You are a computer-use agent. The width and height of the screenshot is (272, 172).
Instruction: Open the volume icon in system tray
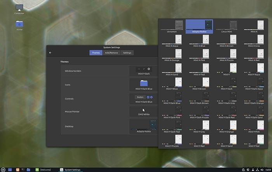(262, 170)
